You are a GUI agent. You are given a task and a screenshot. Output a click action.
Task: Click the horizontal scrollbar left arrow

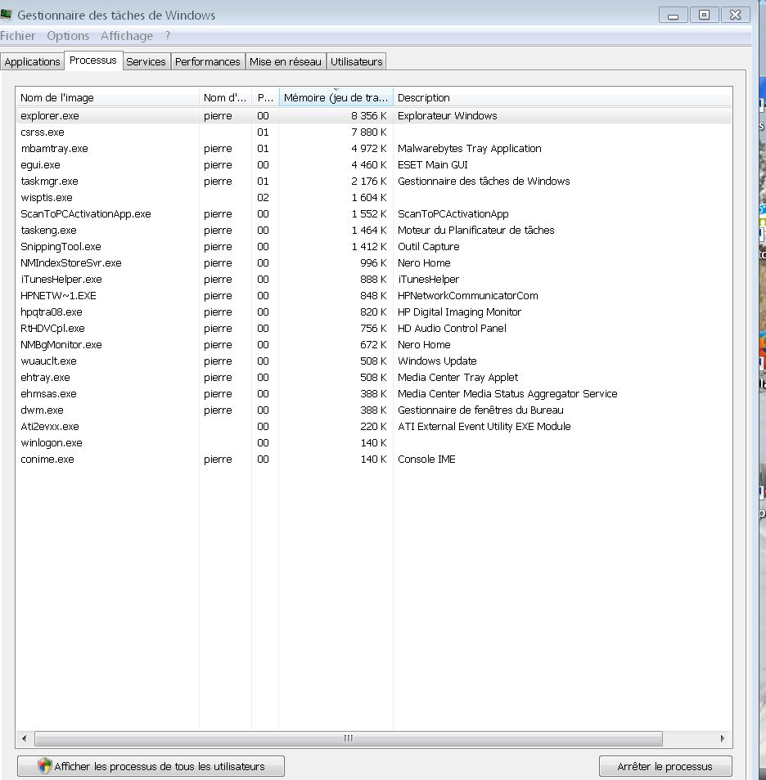[x=24, y=738]
